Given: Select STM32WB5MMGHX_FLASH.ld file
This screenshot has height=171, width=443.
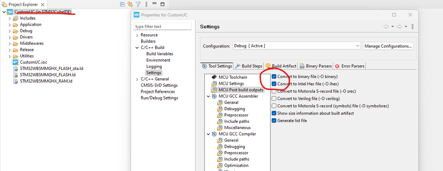Looking at the screenshot, I should click(47, 75).
